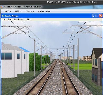Open the Jump menu
Viewport: 103px width, 95px height.
10,19
